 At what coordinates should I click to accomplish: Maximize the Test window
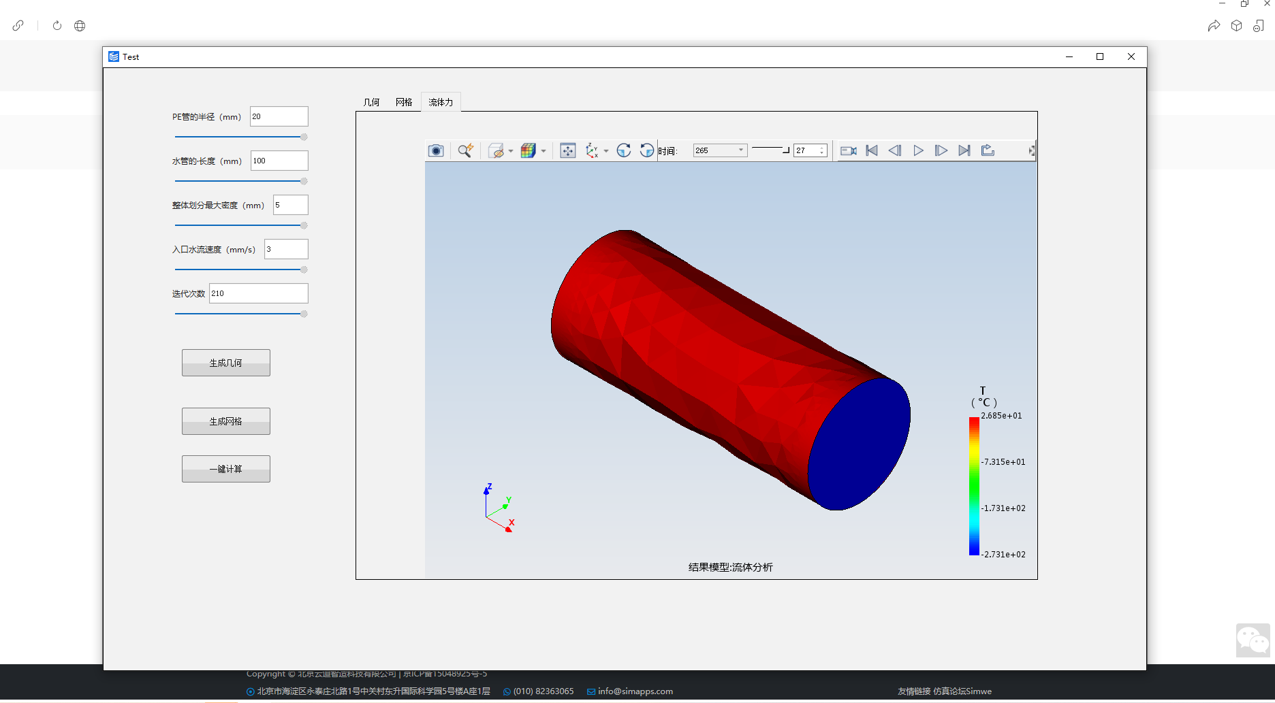[1100, 56]
